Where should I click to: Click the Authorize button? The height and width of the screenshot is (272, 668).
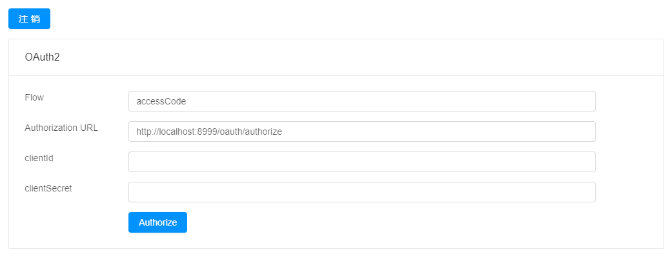pyautogui.click(x=157, y=222)
